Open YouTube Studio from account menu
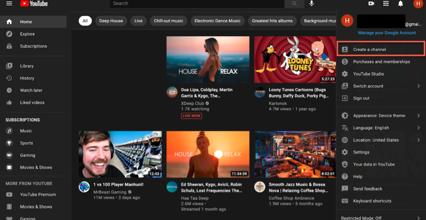The image size is (426, 220). pos(381,74)
